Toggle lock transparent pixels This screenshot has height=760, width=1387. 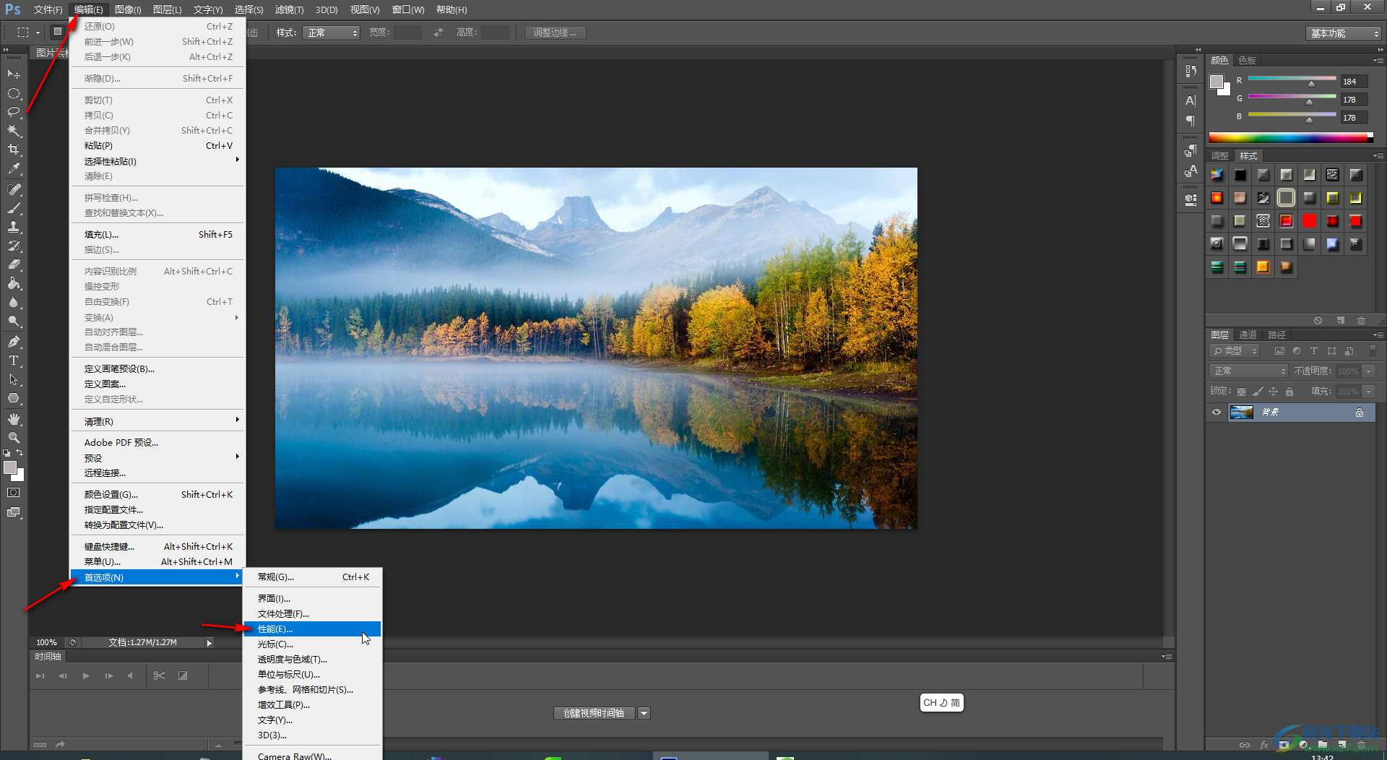(x=1241, y=392)
